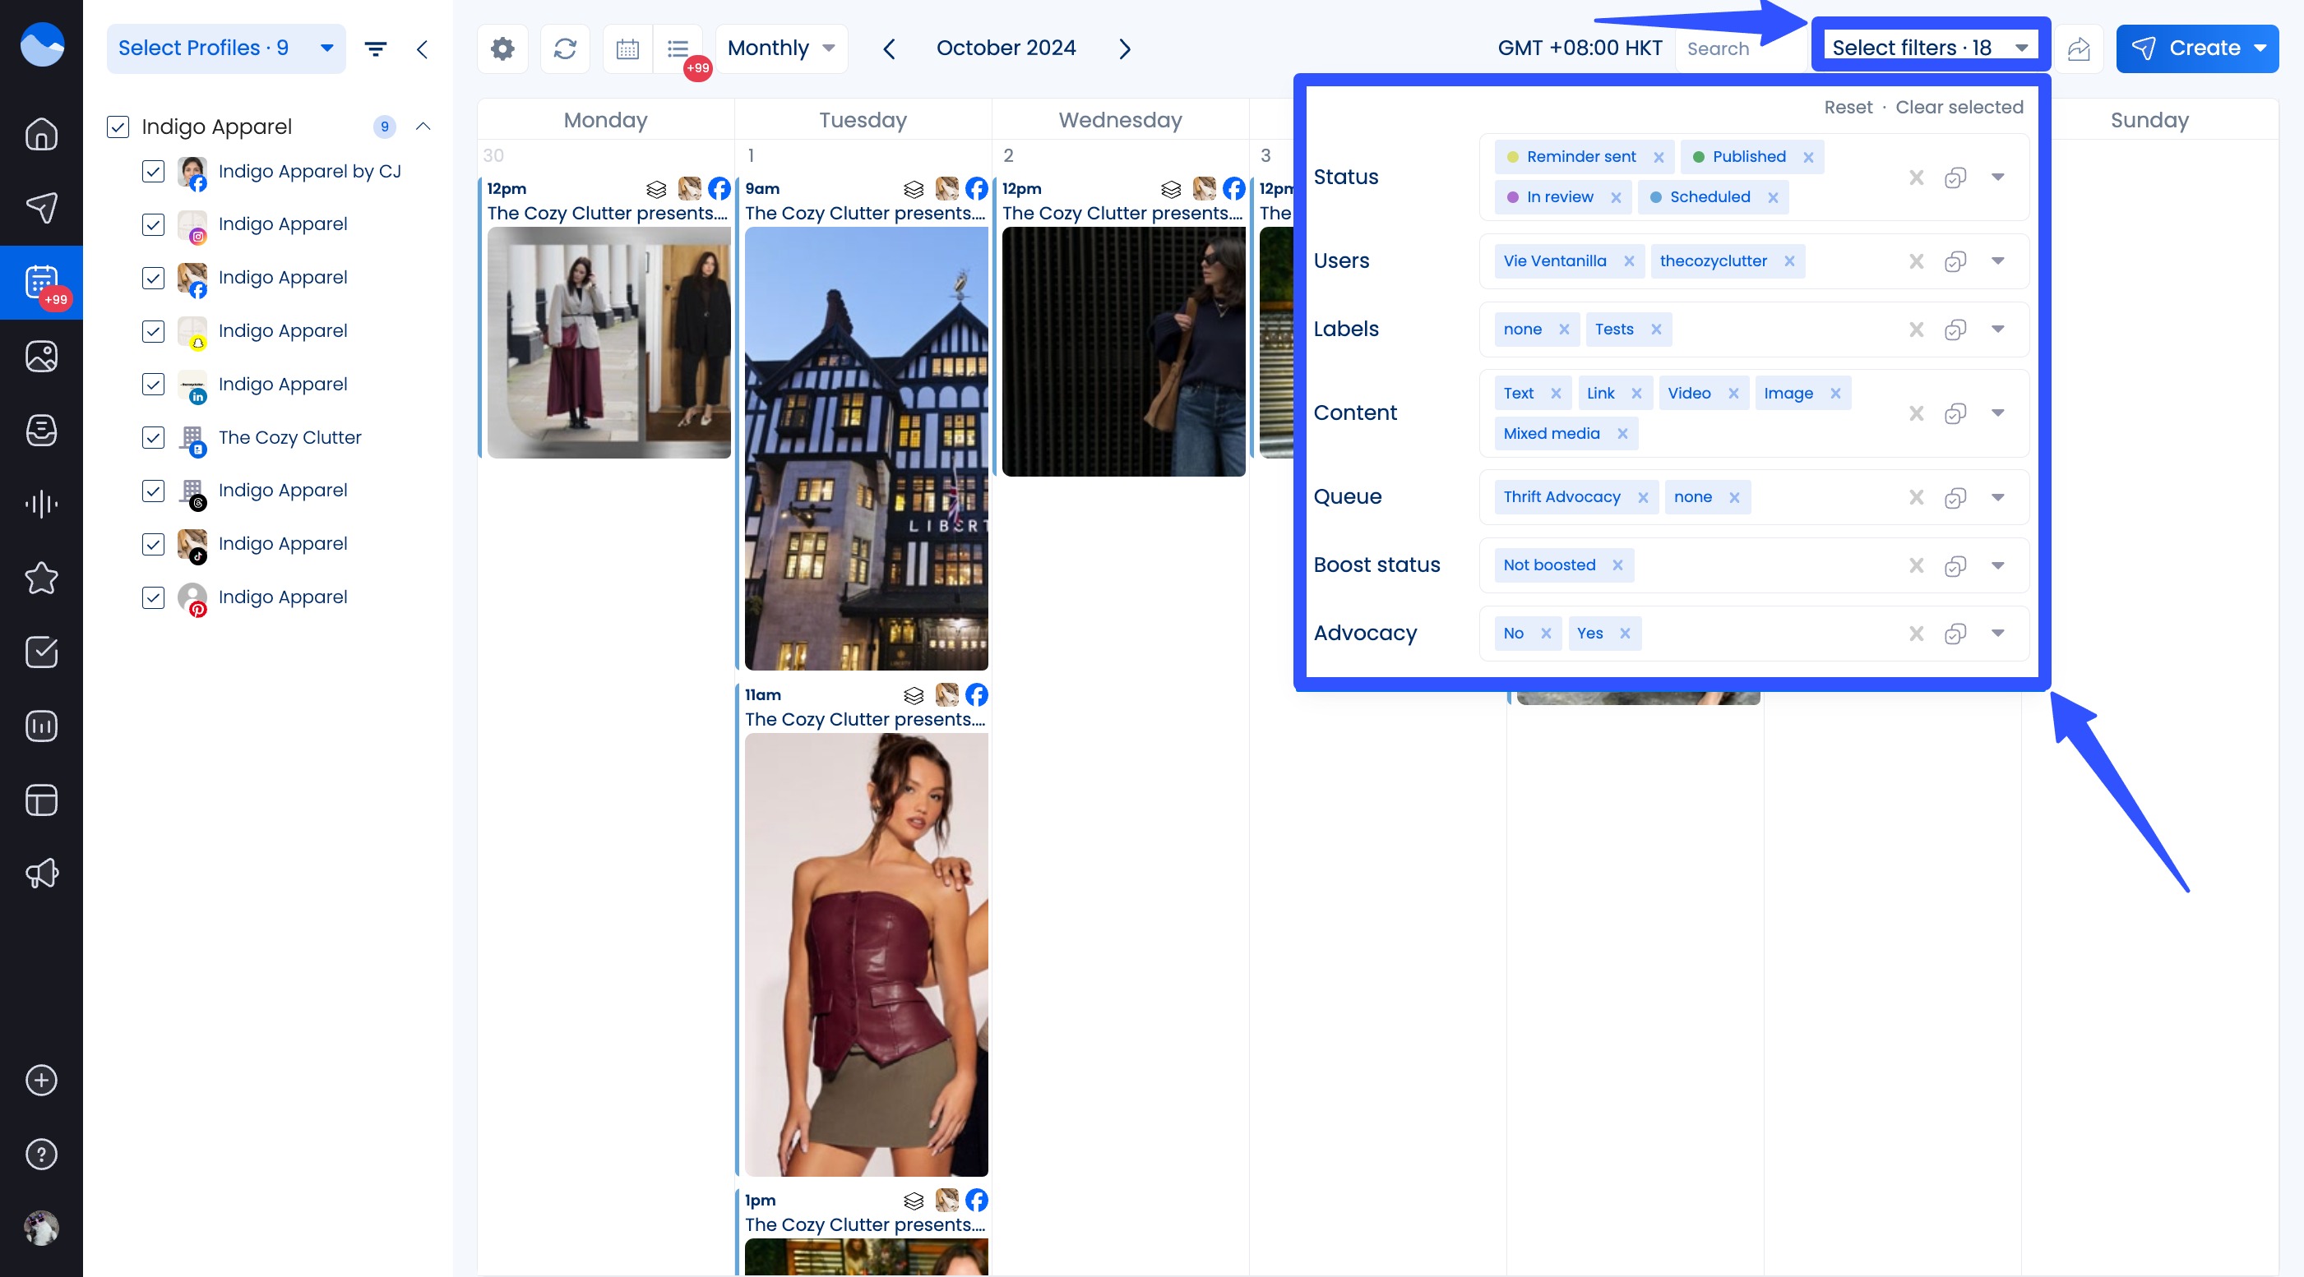2304x1277 pixels.
Task: Switch to list view using the list icon
Action: (677, 48)
